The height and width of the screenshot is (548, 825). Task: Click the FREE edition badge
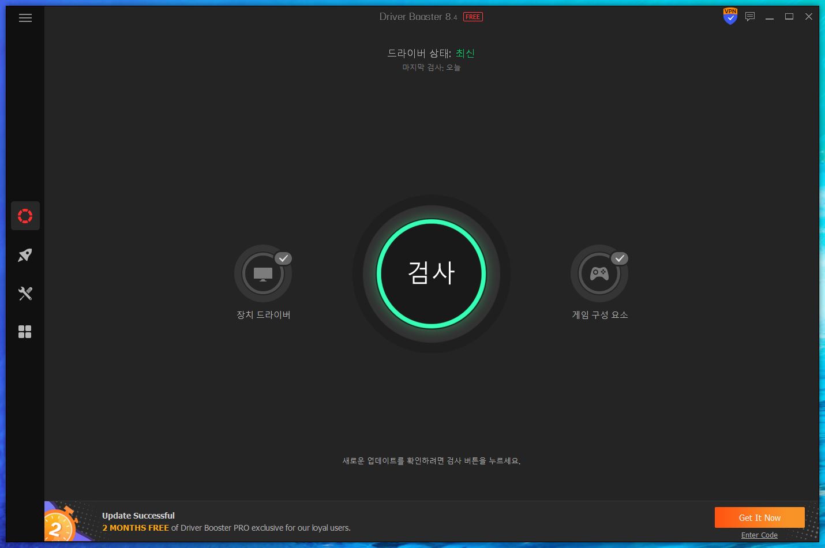[473, 17]
